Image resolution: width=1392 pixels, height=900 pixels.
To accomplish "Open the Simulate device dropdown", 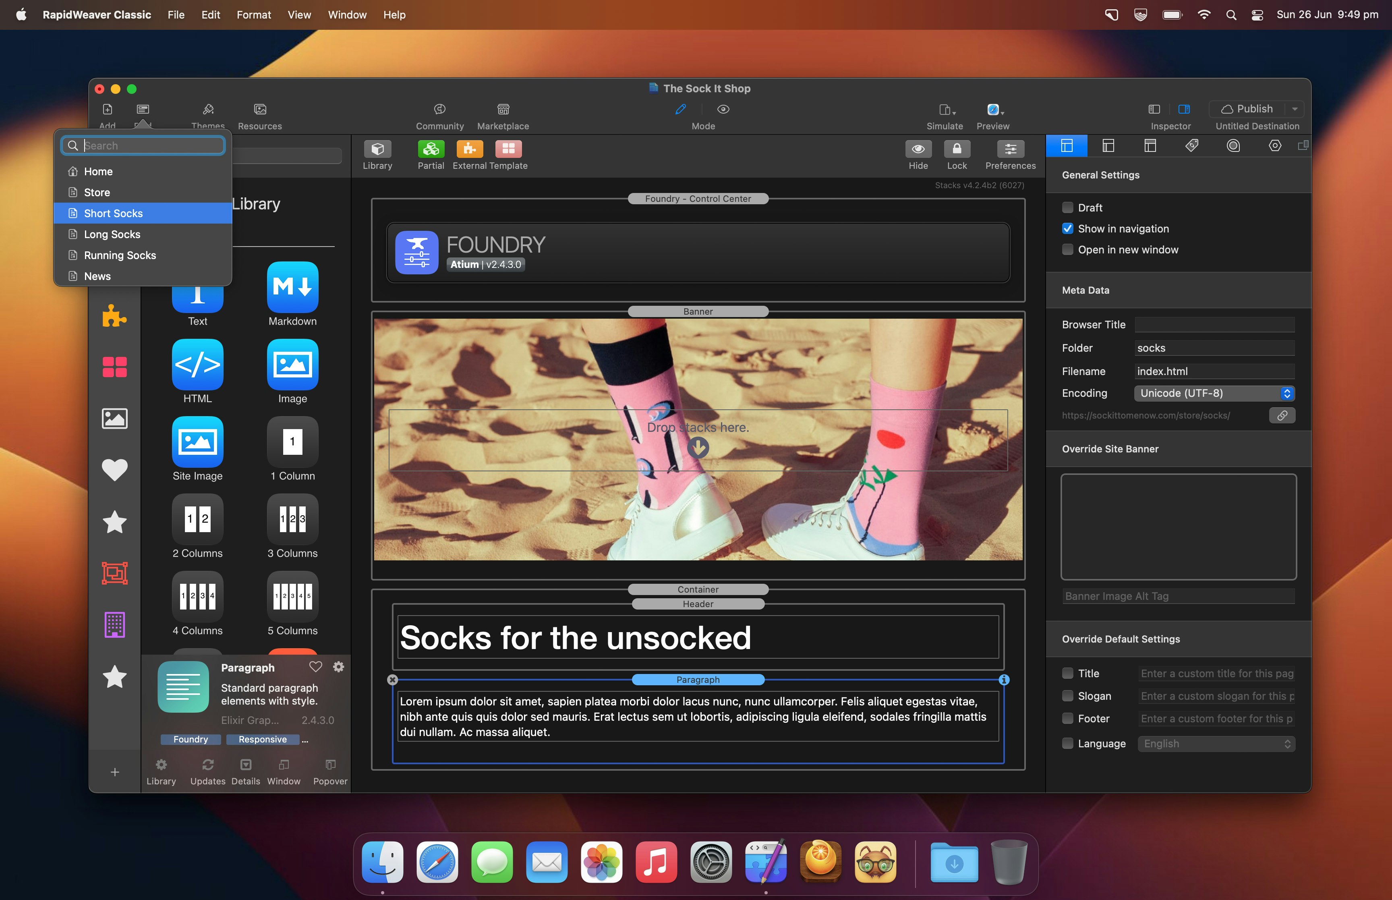I will (947, 110).
